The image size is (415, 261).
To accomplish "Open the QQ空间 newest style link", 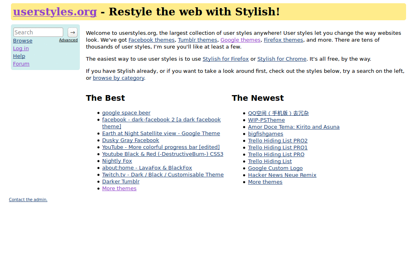I will (x=278, y=113).
